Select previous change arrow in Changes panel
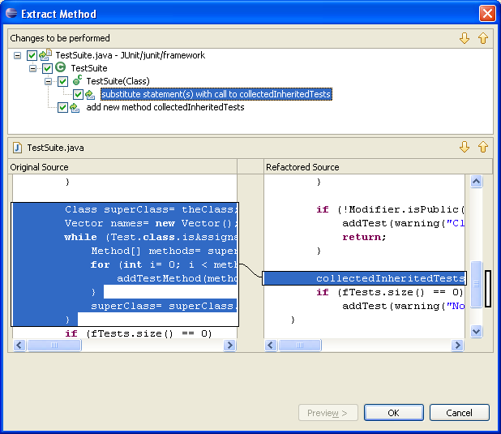501x434 pixels. click(x=483, y=38)
